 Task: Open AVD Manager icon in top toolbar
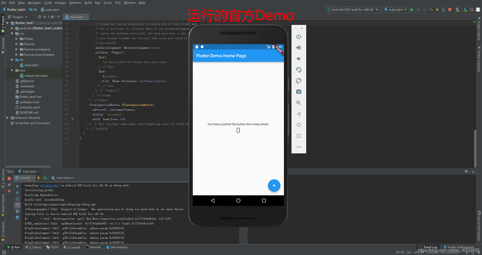click(x=458, y=10)
